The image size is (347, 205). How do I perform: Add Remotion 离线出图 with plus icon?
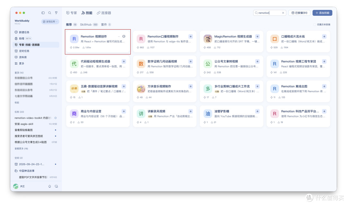(x=324, y=86)
